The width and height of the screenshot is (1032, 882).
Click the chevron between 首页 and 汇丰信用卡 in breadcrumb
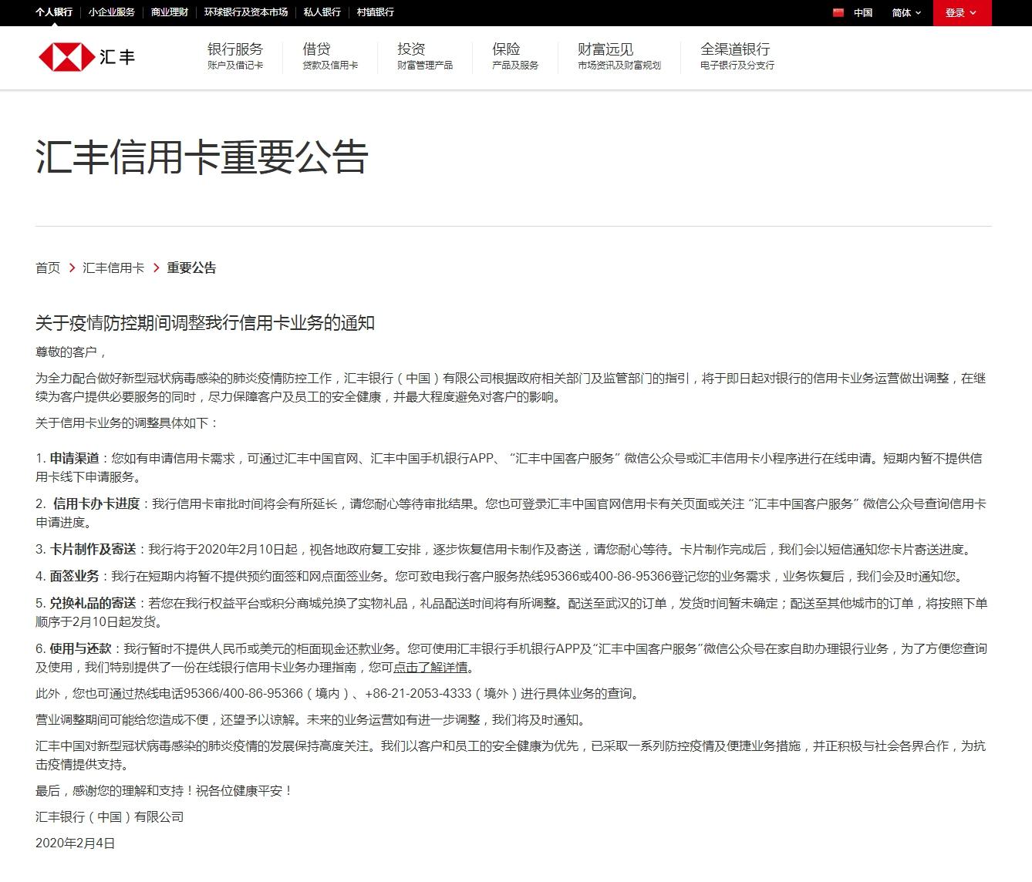click(72, 268)
